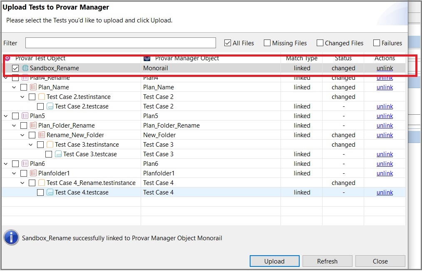Click unlink for the Plan5 row

pyautogui.click(x=385, y=116)
